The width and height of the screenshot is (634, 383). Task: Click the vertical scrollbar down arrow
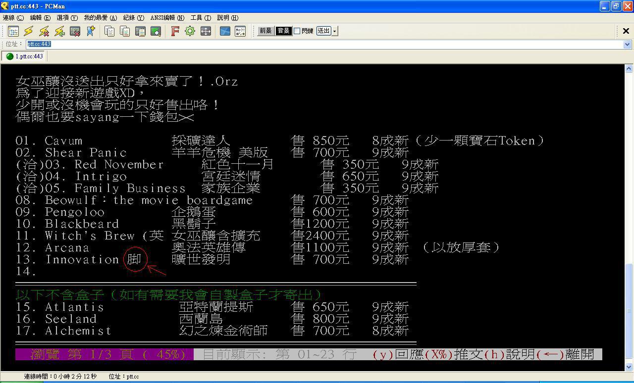(x=630, y=367)
